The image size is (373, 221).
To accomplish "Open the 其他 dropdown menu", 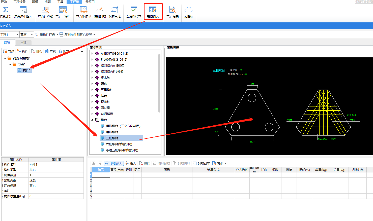I will click(x=219, y=163).
